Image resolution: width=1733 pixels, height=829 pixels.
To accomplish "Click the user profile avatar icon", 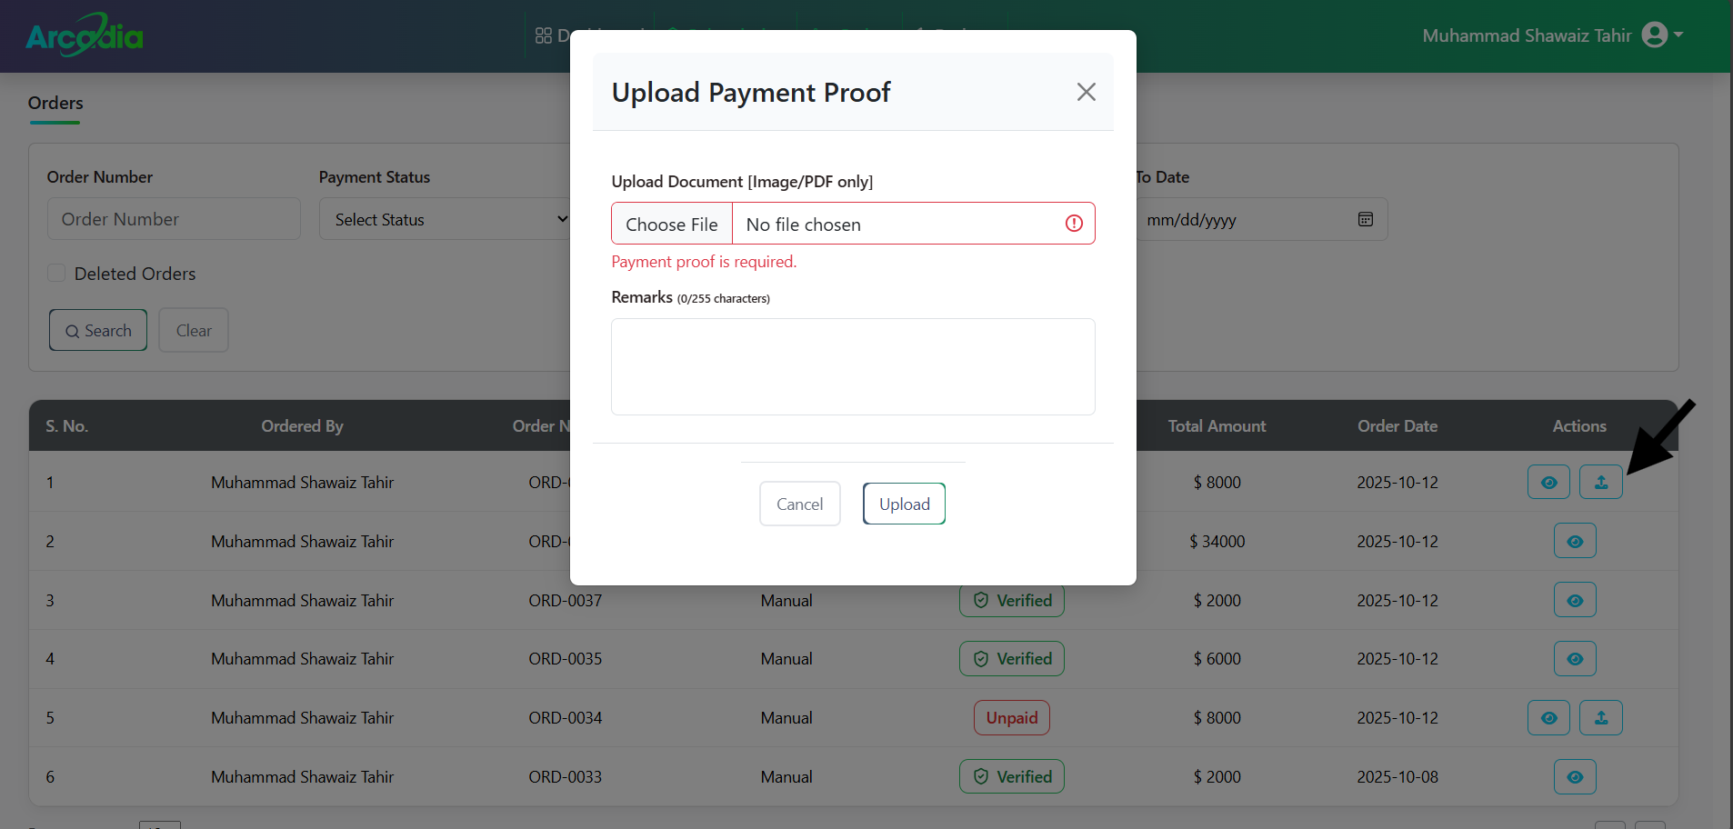I will tap(1655, 35).
